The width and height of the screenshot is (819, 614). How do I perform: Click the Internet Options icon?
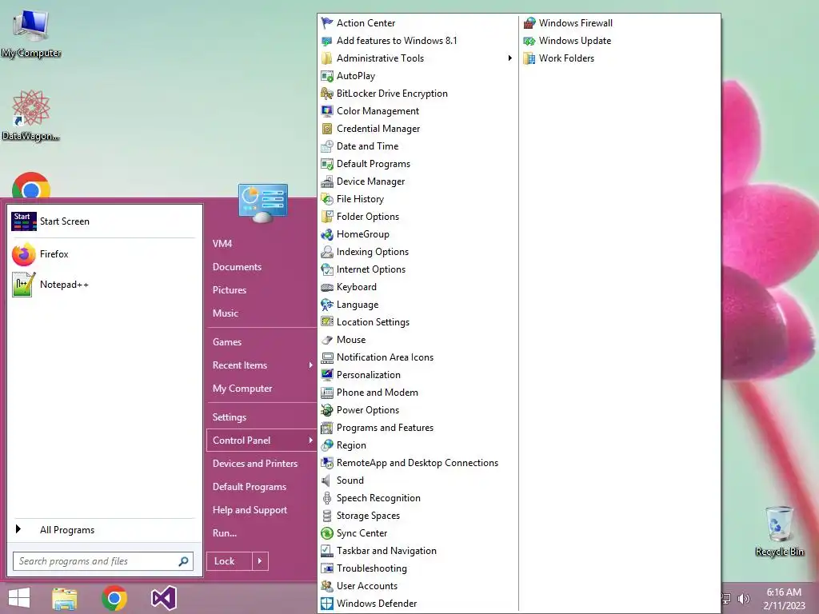pos(327,269)
